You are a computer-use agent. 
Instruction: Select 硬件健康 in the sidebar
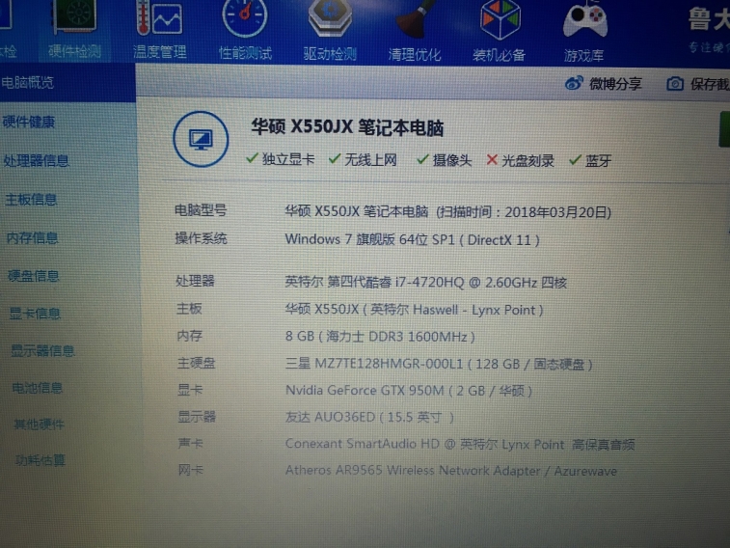click(29, 122)
